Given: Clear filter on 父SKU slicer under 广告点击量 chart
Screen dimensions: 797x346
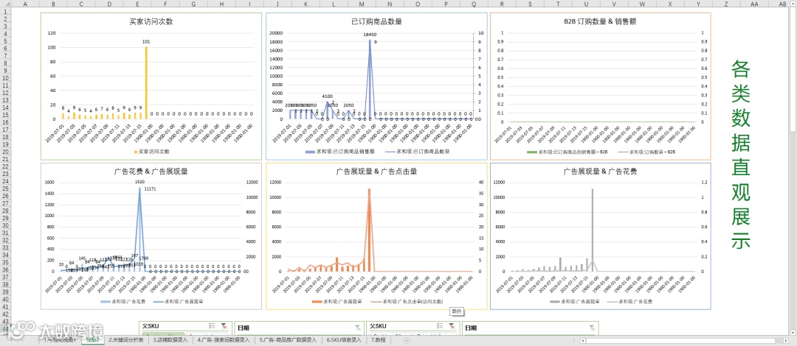Looking at the screenshot, I should [452, 327].
